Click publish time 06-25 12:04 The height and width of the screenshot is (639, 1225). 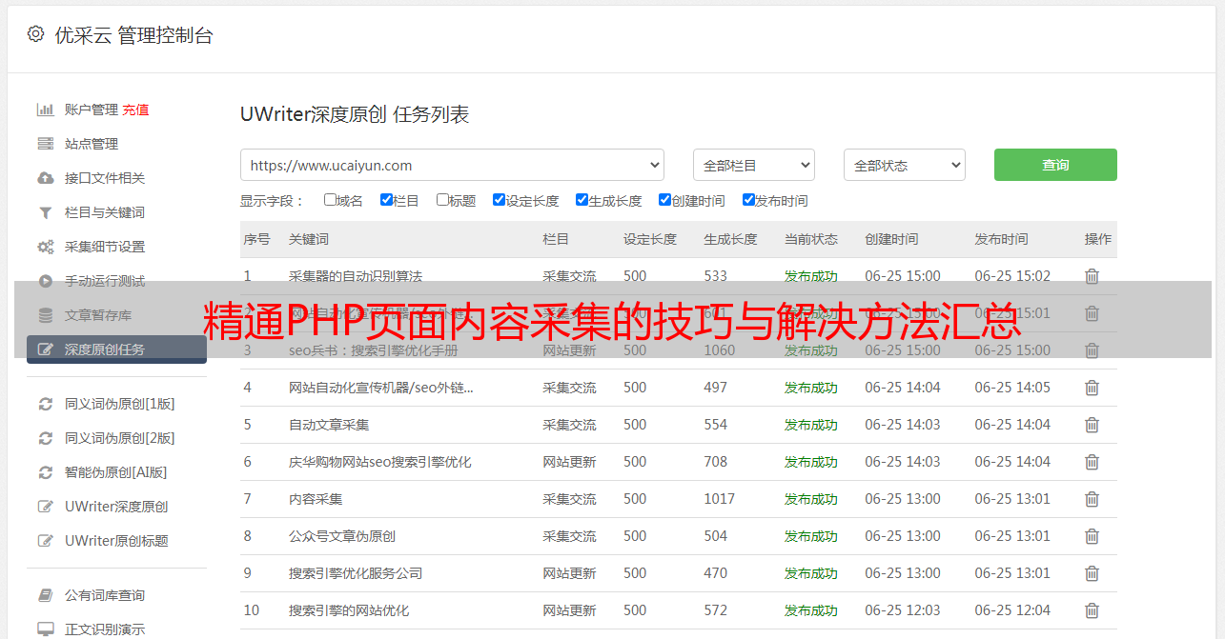[x=1012, y=610]
